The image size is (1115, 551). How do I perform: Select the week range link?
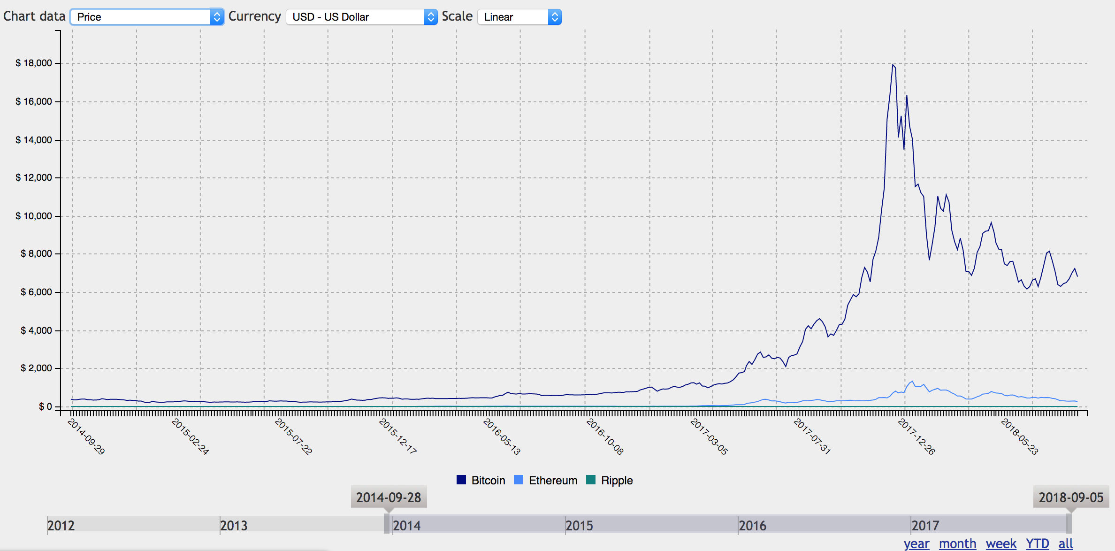(1000, 543)
